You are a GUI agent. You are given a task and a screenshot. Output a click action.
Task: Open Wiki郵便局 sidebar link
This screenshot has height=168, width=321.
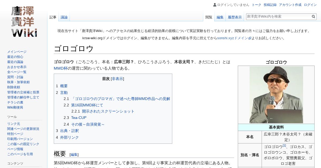tap(15, 107)
